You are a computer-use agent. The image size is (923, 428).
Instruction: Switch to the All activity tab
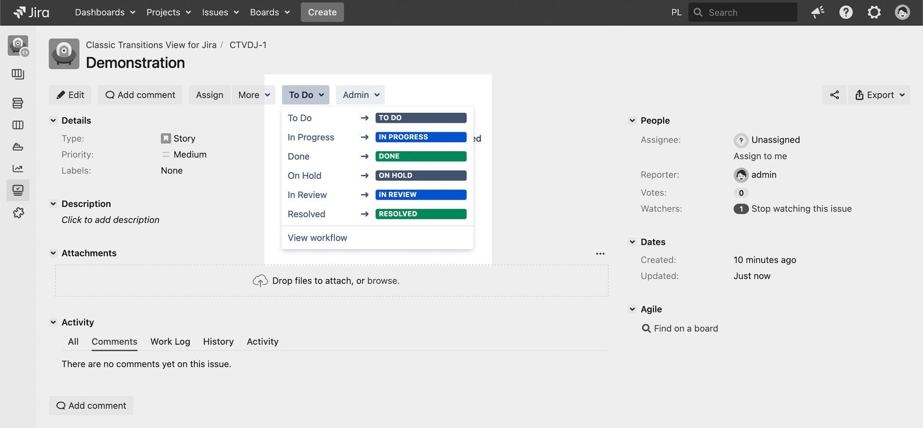click(73, 342)
